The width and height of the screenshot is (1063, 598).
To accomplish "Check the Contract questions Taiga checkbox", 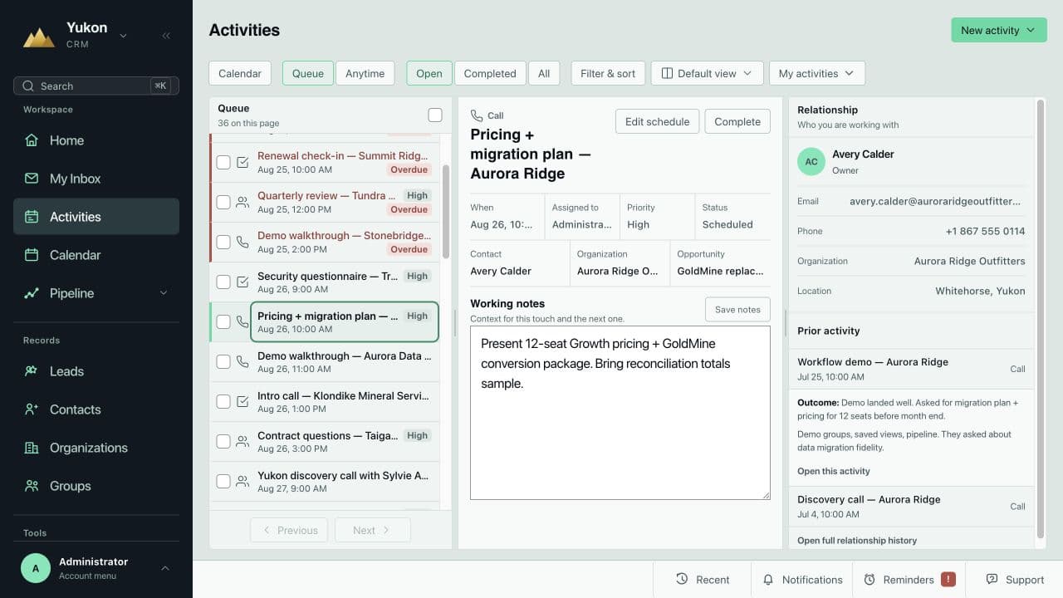I will pyautogui.click(x=223, y=442).
